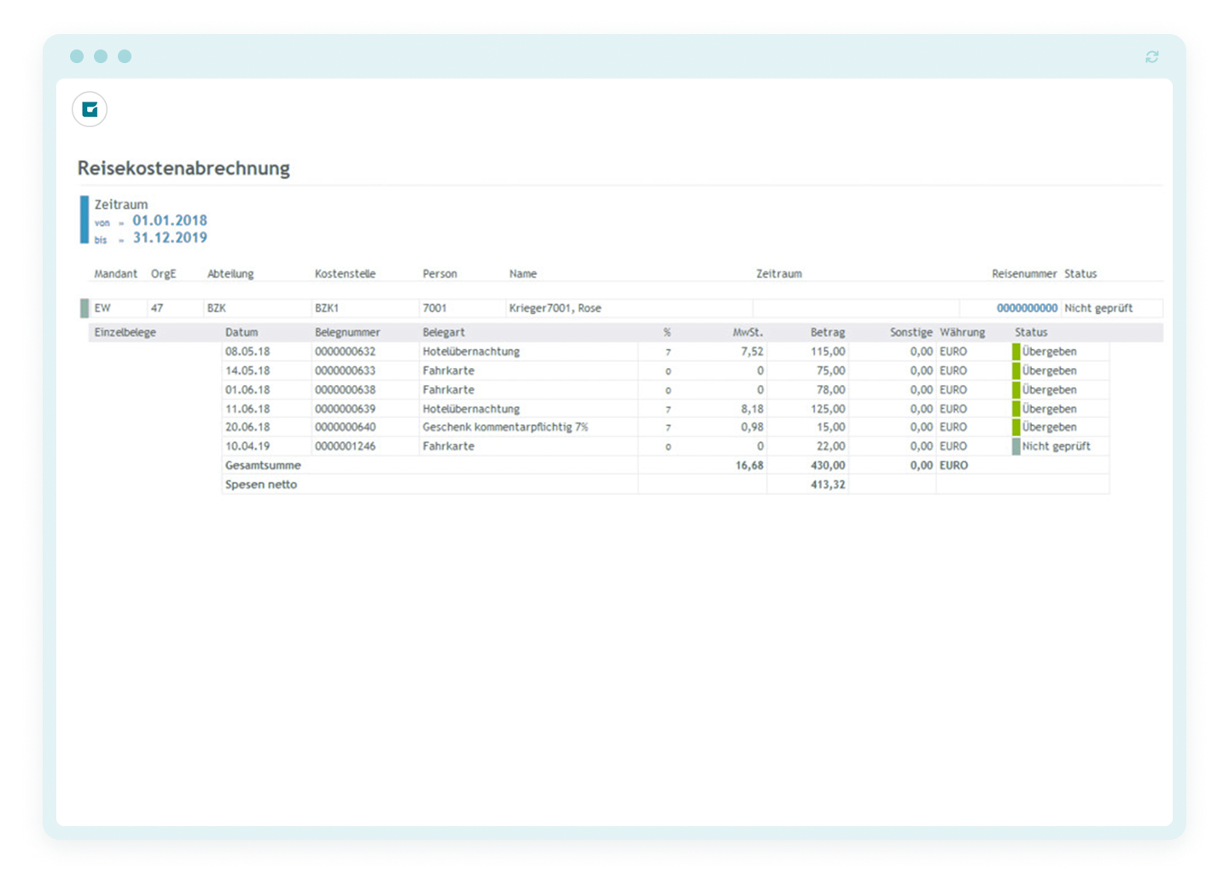
Task: Select amount 125,00 cell
Action: pyautogui.click(x=828, y=409)
